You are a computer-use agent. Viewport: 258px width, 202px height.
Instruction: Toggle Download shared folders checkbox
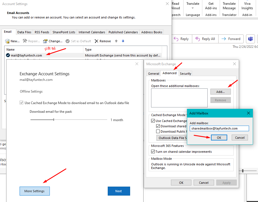click(158, 126)
